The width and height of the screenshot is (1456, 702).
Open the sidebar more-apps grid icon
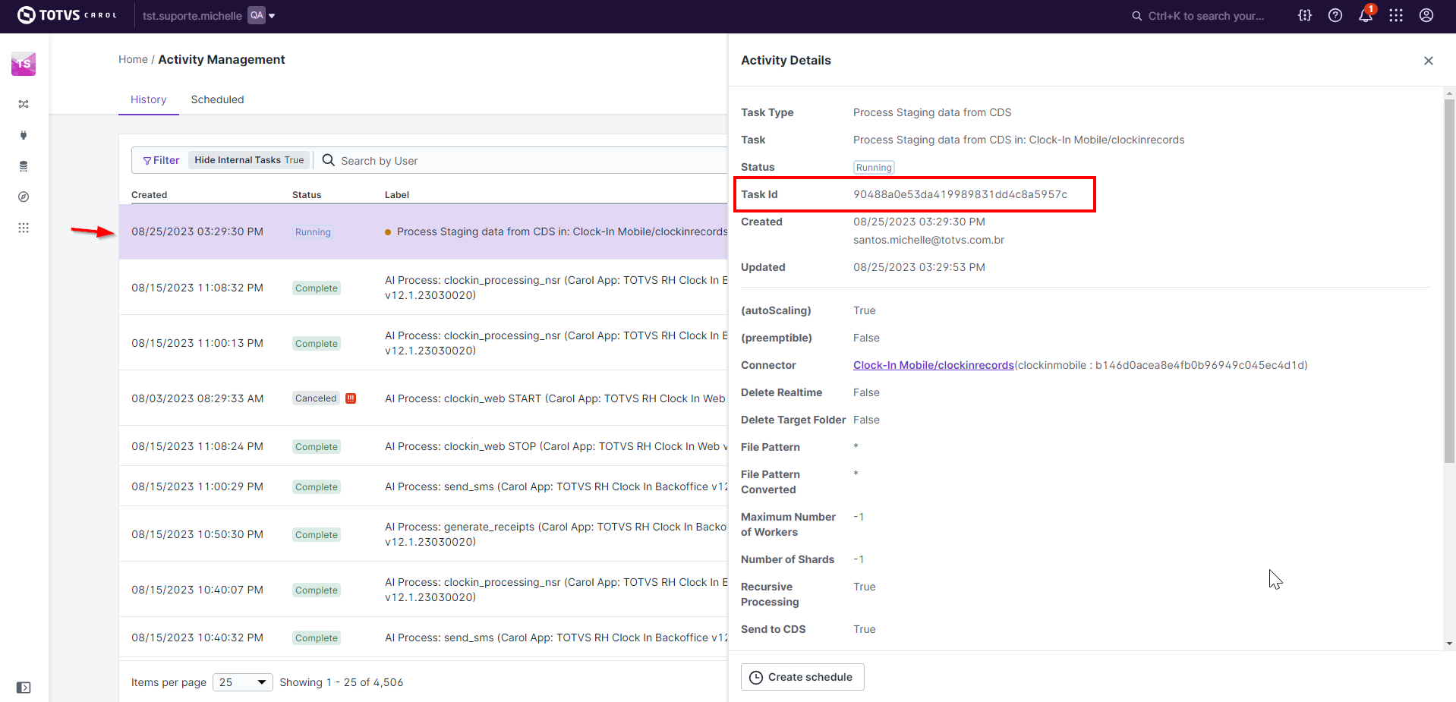coord(24,228)
